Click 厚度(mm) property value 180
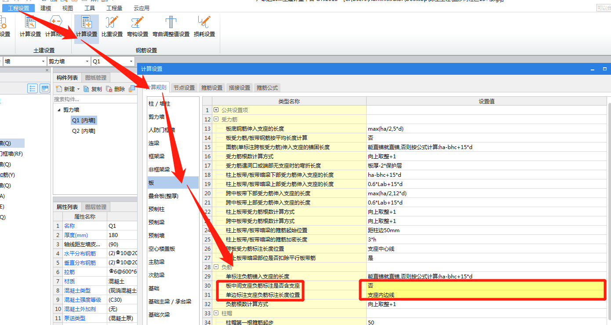Image resolution: width=611 pixels, height=325 pixels. pyautogui.click(x=122, y=235)
